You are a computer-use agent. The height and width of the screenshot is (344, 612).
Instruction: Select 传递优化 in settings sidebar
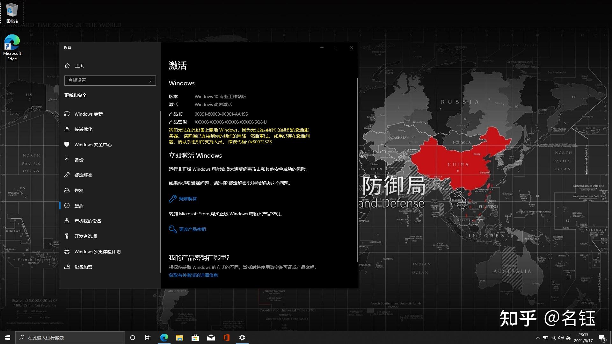point(83,129)
